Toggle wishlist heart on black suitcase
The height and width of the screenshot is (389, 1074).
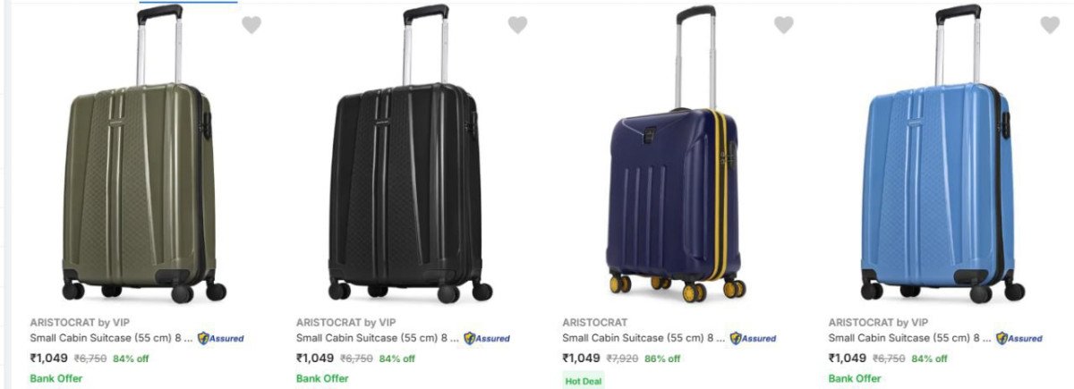(517, 25)
